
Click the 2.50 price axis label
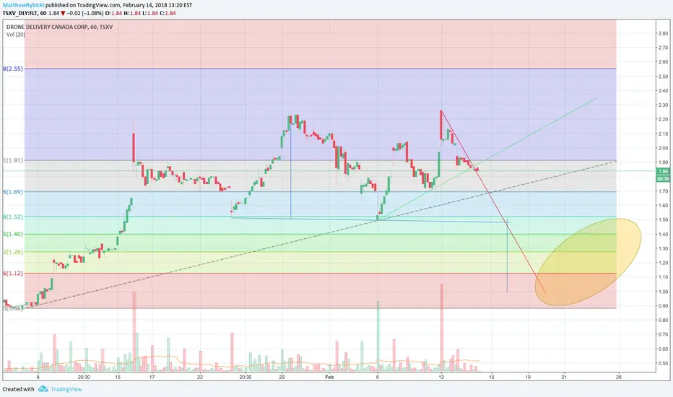click(x=663, y=77)
